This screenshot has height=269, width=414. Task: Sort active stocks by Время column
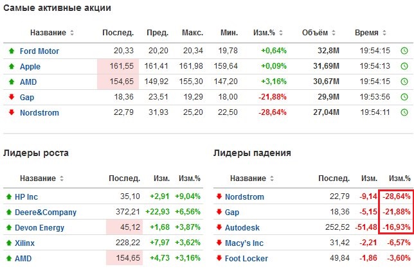click(x=384, y=33)
